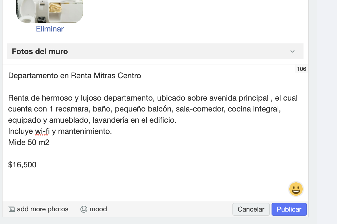This screenshot has width=337, height=224.
Task: Click the mood smiley face icon
Action: (84, 209)
